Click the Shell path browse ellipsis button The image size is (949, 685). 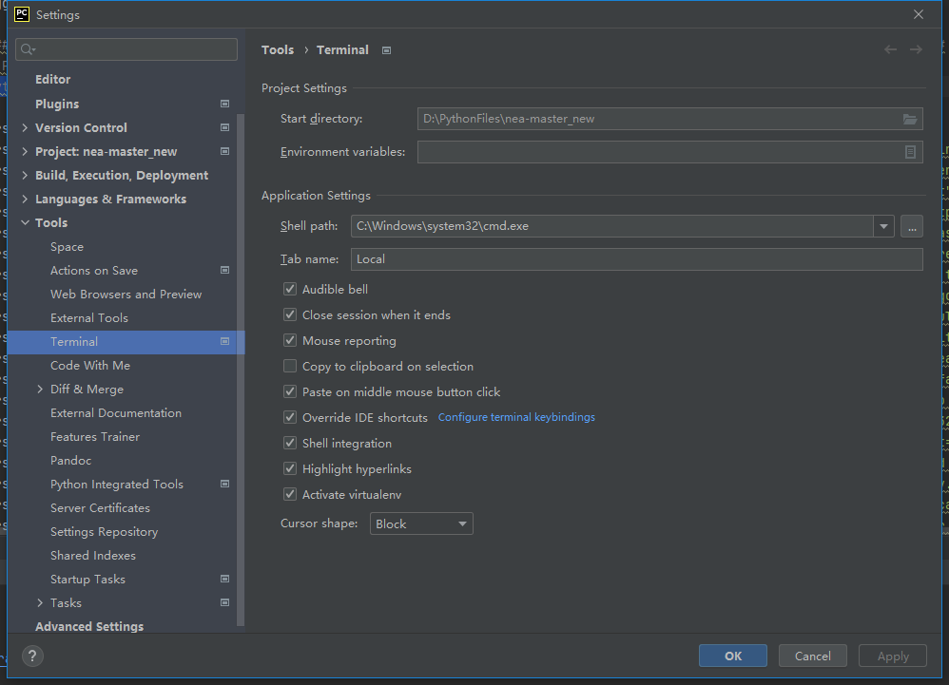(x=912, y=226)
